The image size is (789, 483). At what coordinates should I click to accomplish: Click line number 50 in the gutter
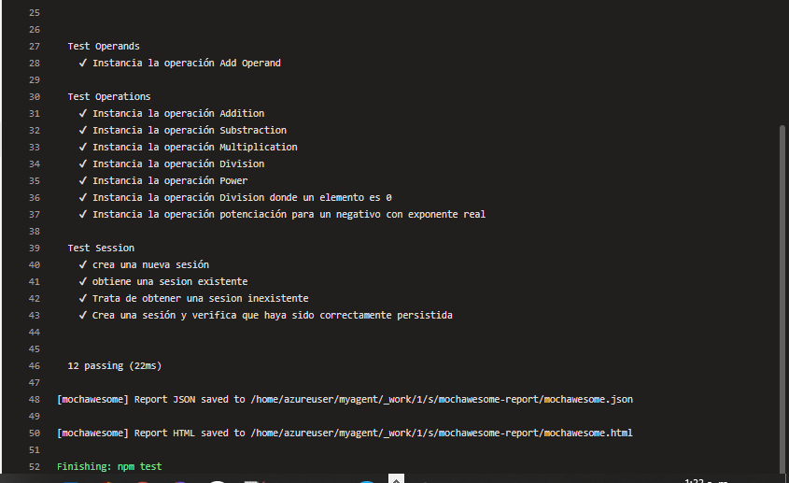coord(35,433)
